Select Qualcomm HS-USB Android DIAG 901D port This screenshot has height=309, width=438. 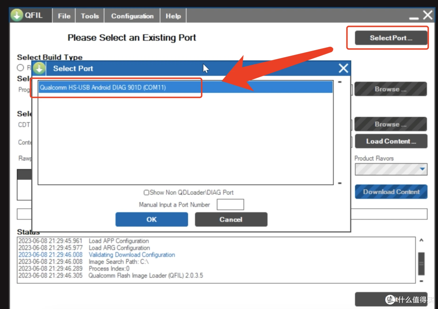click(186, 87)
